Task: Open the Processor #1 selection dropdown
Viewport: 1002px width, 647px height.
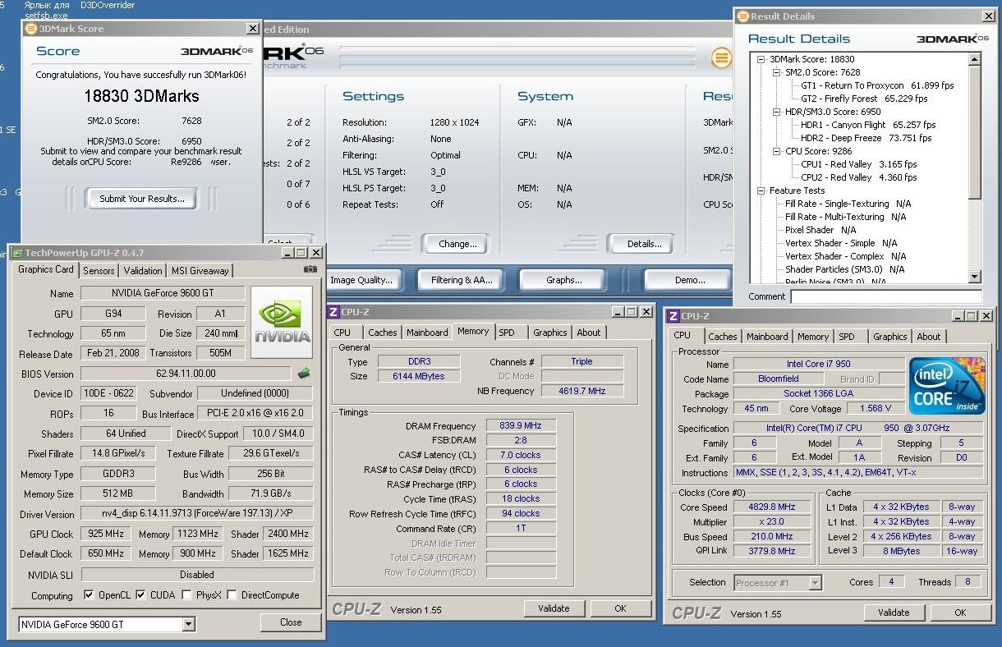Action: pos(815,583)
